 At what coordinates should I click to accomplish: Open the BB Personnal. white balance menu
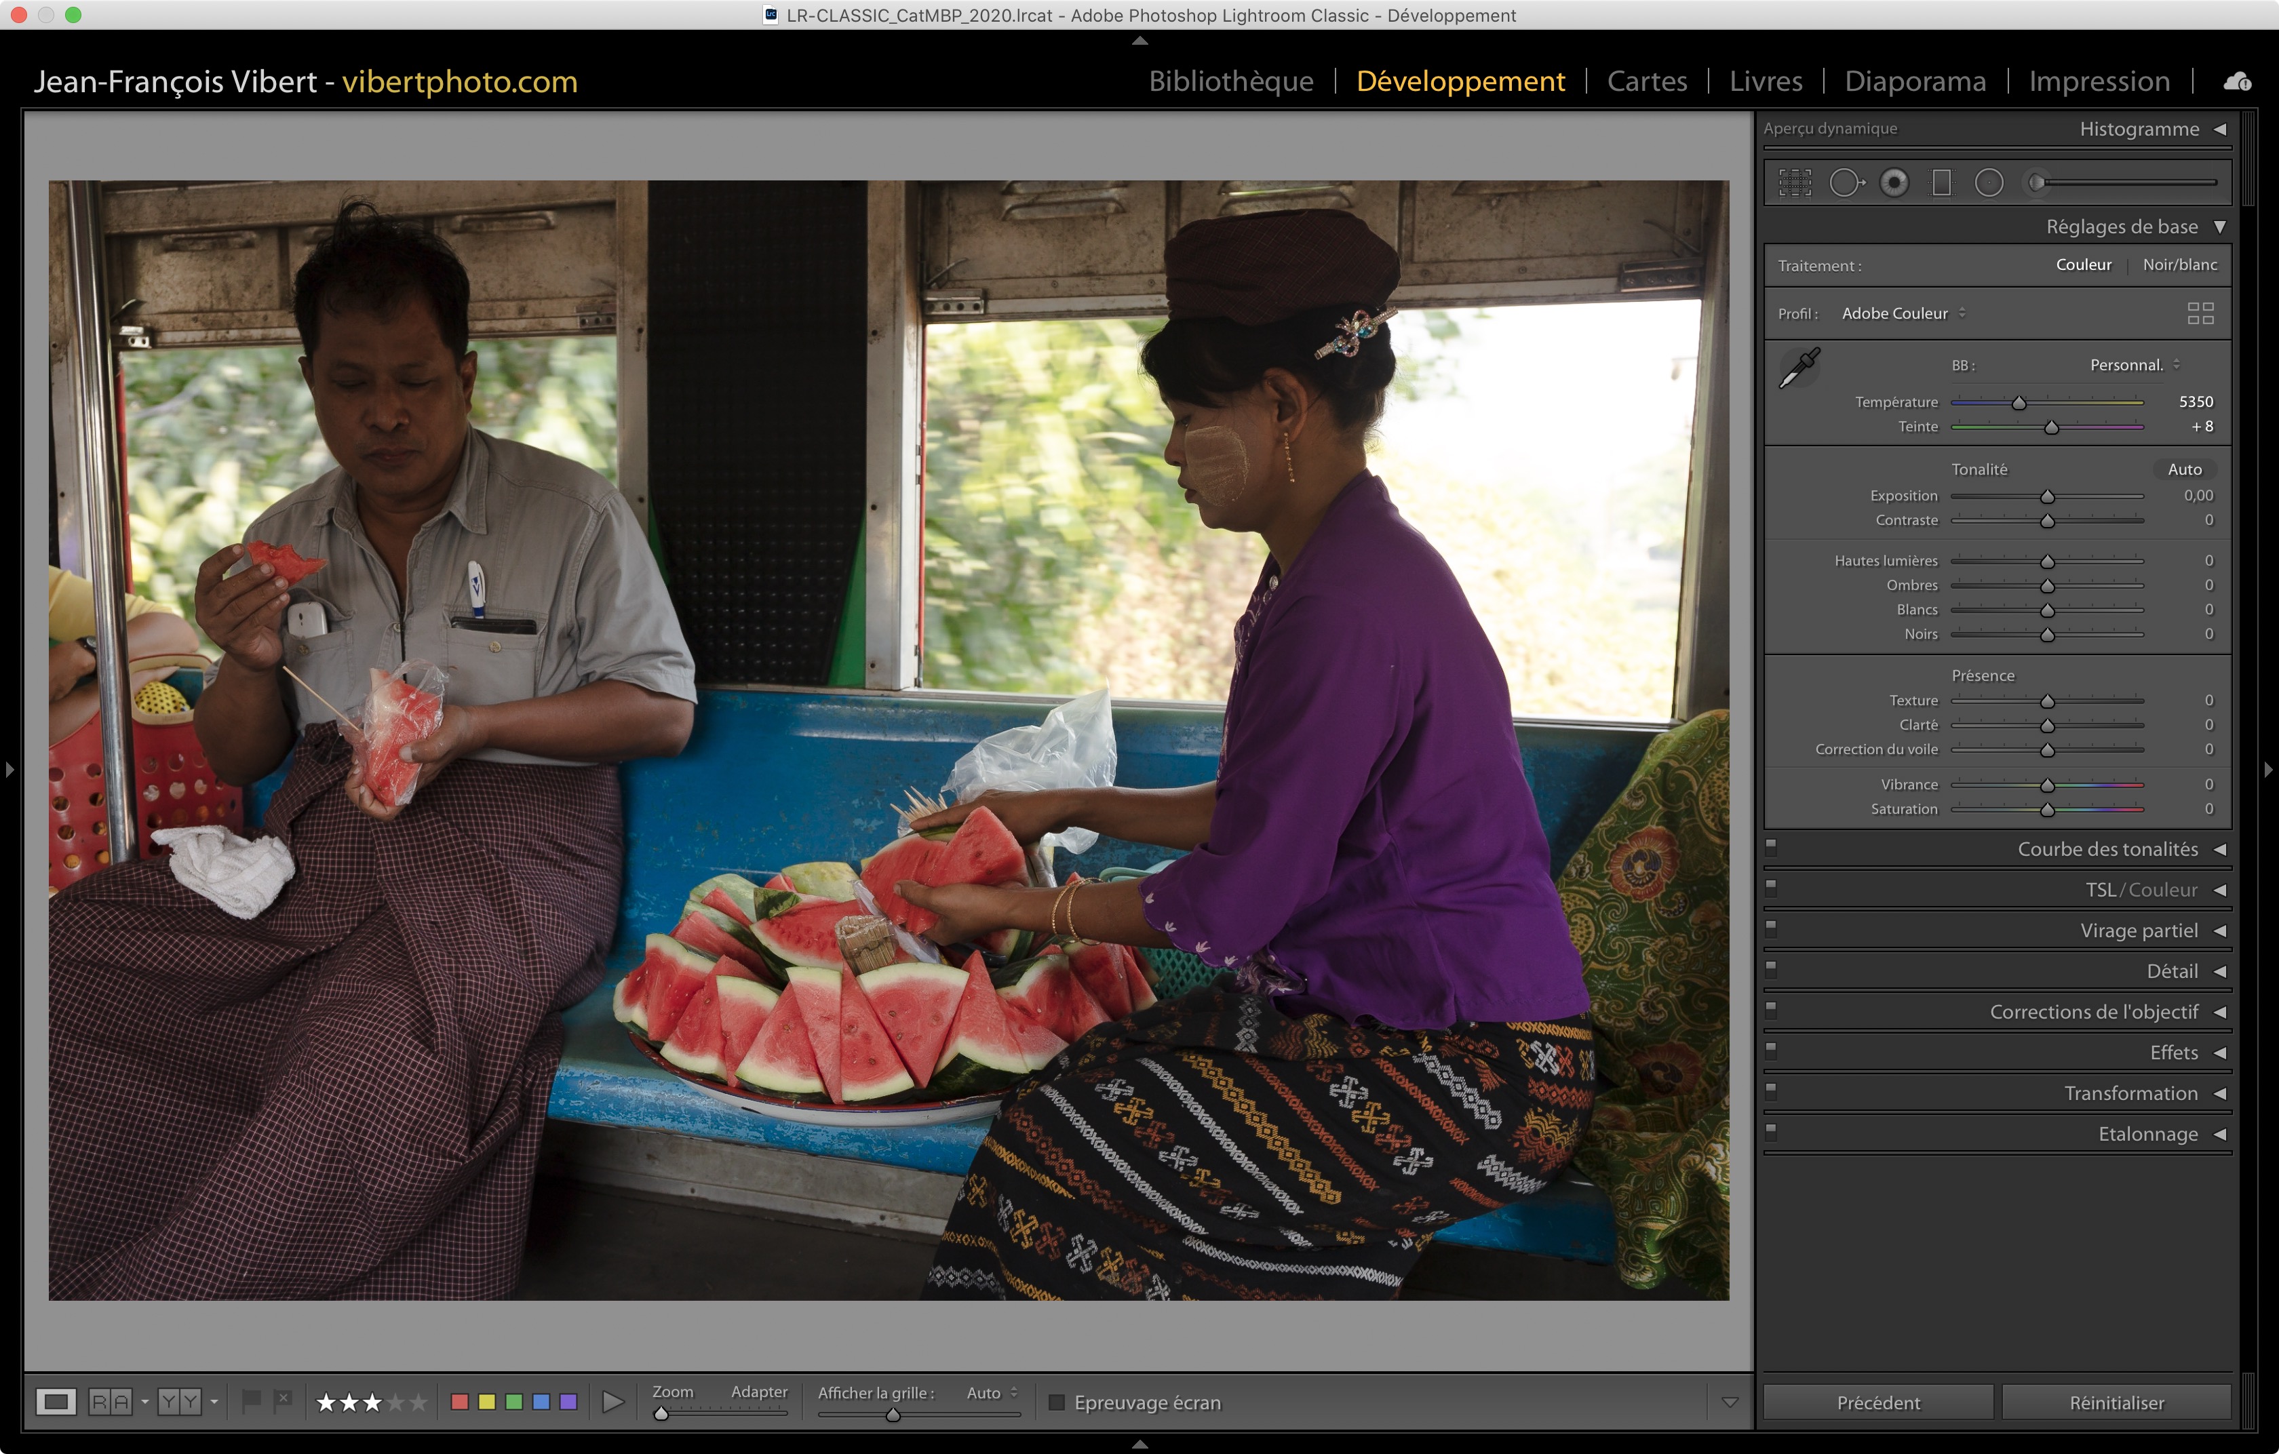(2133, 365)
